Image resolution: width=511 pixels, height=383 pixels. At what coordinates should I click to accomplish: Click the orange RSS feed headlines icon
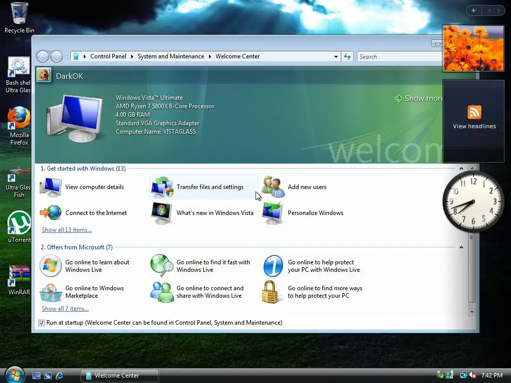click(474, 112)
